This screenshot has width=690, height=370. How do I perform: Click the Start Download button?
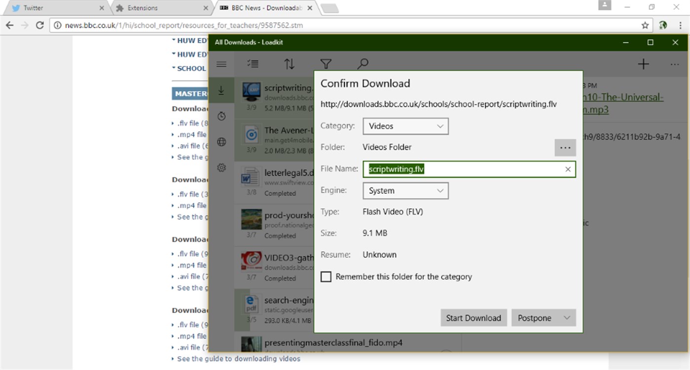[x=473, y=317]
